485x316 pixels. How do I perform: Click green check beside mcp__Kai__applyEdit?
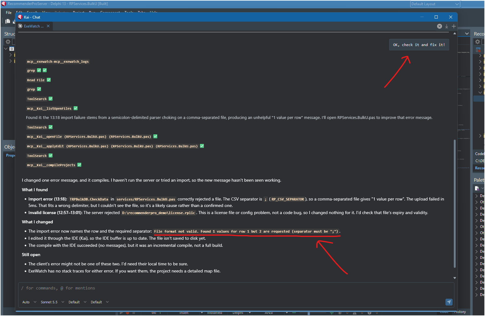click(x=202, y=146)
